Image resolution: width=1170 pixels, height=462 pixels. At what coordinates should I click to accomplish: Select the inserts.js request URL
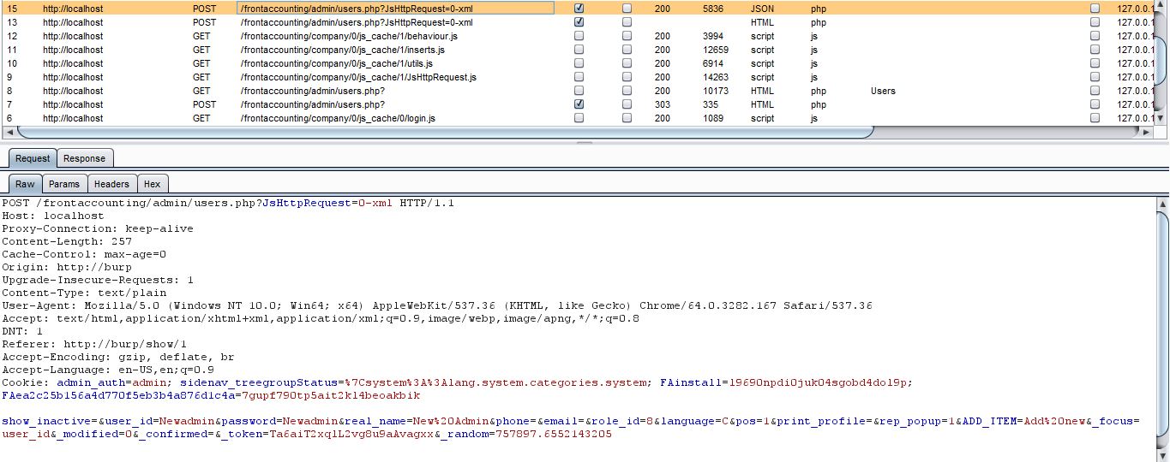coord(343,50)
